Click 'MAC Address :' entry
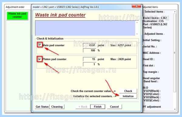The height and width of the screenshot is (117, 182). pyautogui.click(x=152, y=53)
